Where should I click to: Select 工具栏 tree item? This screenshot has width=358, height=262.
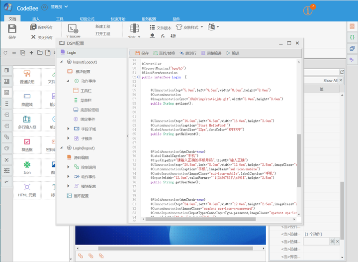click(86, 91)
